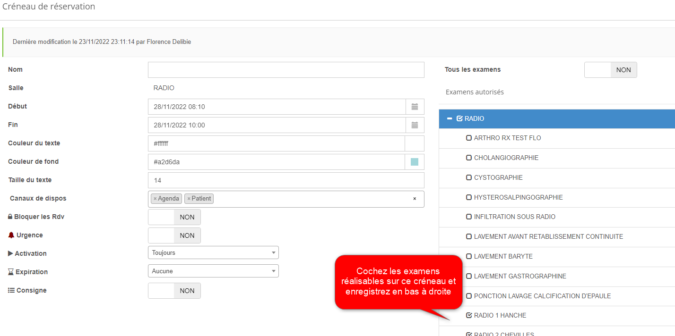This screenshot has height=336, width=675.
Task: Open the calendar picker for Début
Action: pos(415,107)
